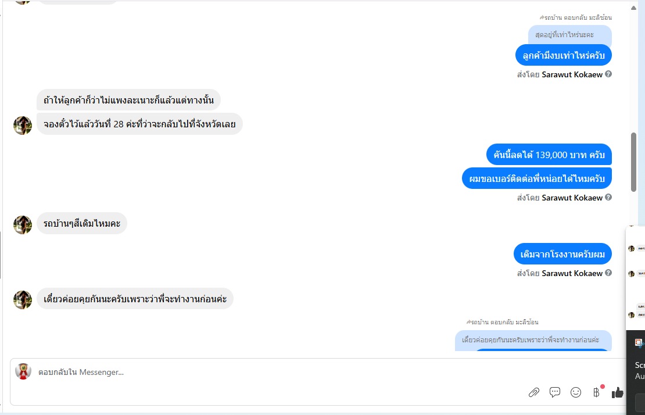
Task: Click the scroll up arrow of chat scrollbar
Action: pos(633,8)
